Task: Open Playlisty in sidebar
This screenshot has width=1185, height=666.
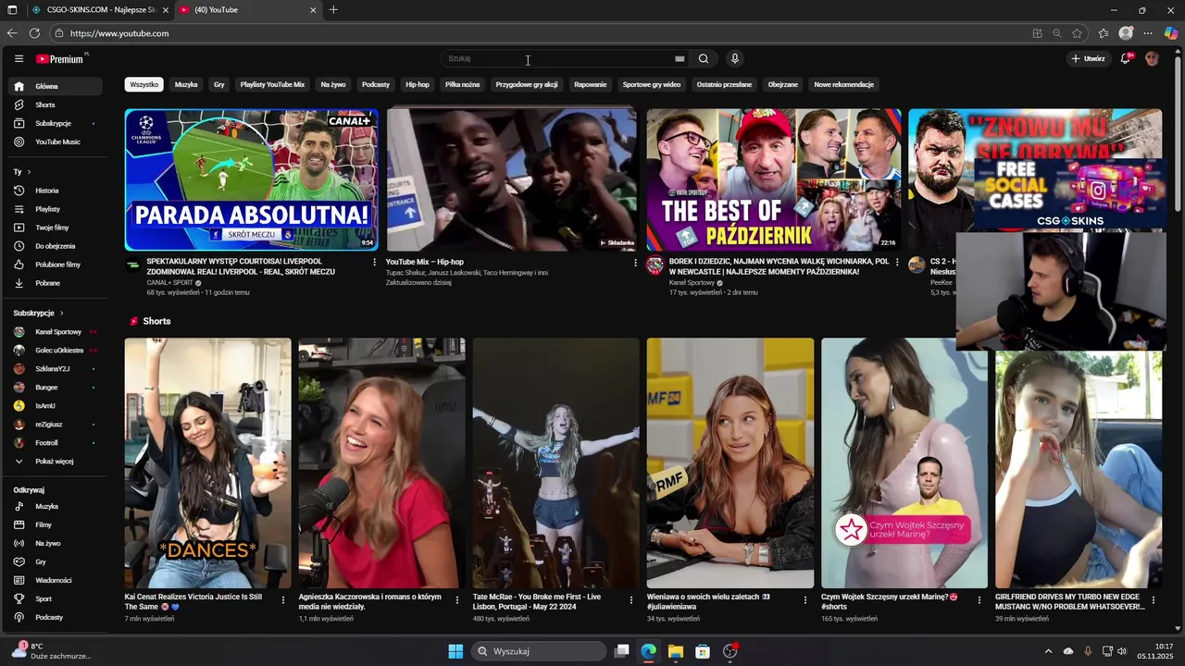Action: click(x=56, y=209)
